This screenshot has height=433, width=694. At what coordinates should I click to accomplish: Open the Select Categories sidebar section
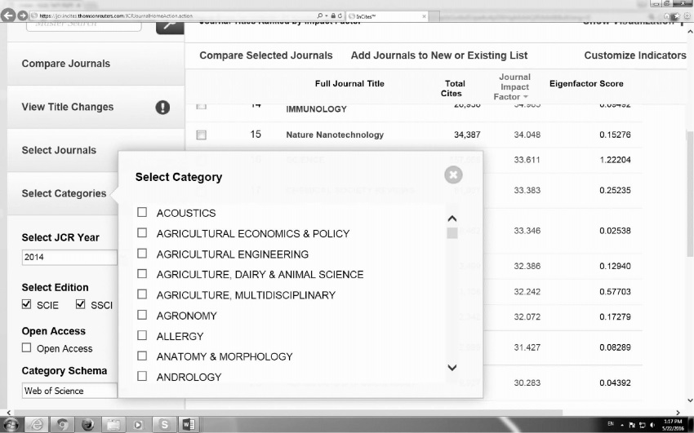[x=62, y=193]
